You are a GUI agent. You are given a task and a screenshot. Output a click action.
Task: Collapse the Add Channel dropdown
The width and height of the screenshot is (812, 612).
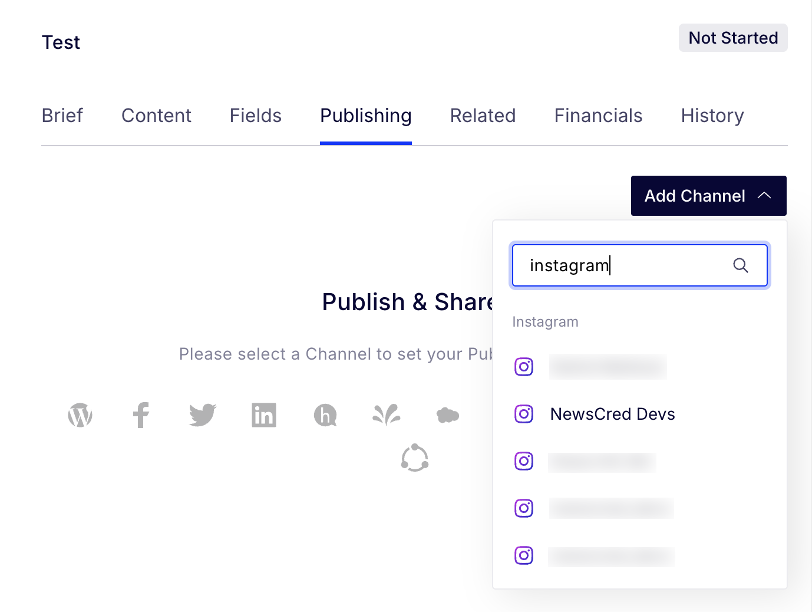709,196
